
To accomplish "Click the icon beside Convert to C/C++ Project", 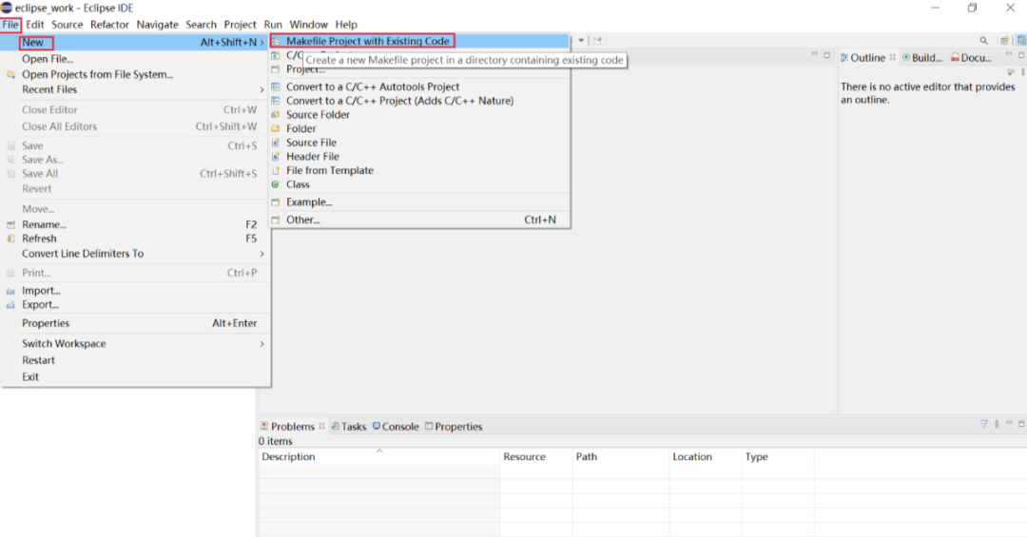I will tap(276, 101).
